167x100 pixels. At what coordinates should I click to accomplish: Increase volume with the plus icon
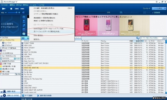(x=19, y=13)
